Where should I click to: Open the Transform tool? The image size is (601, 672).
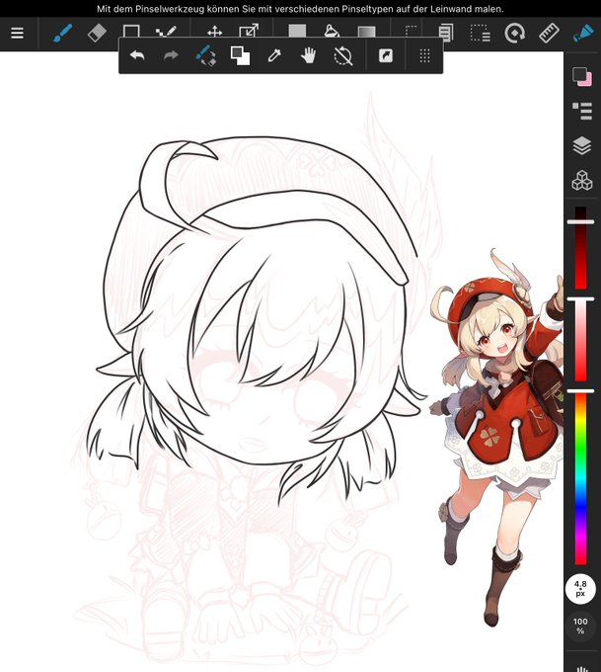coord(249,32)
